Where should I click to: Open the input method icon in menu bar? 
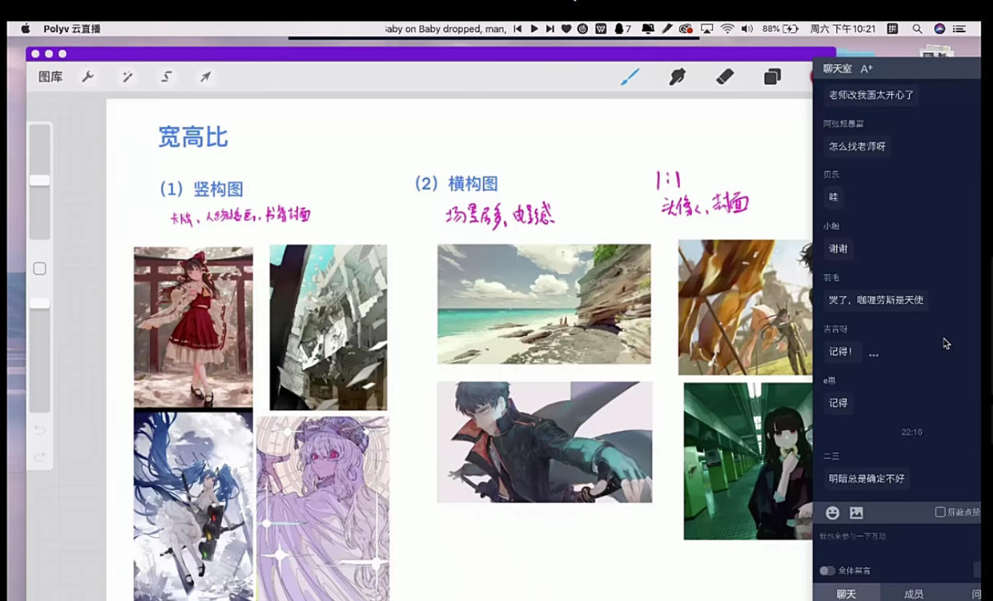point(892,29)
